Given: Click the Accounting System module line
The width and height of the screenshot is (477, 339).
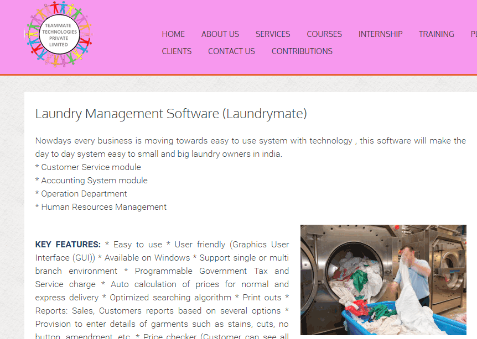Looking at the screenshot, I should click(91, 181).
